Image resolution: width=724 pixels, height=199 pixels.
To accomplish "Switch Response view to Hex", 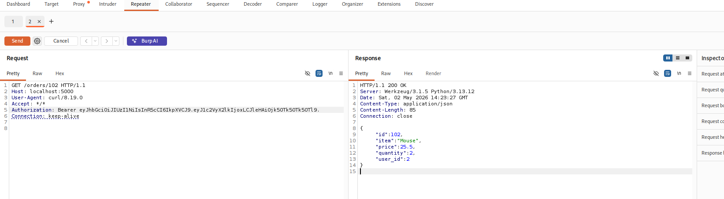I will (408, 73).
